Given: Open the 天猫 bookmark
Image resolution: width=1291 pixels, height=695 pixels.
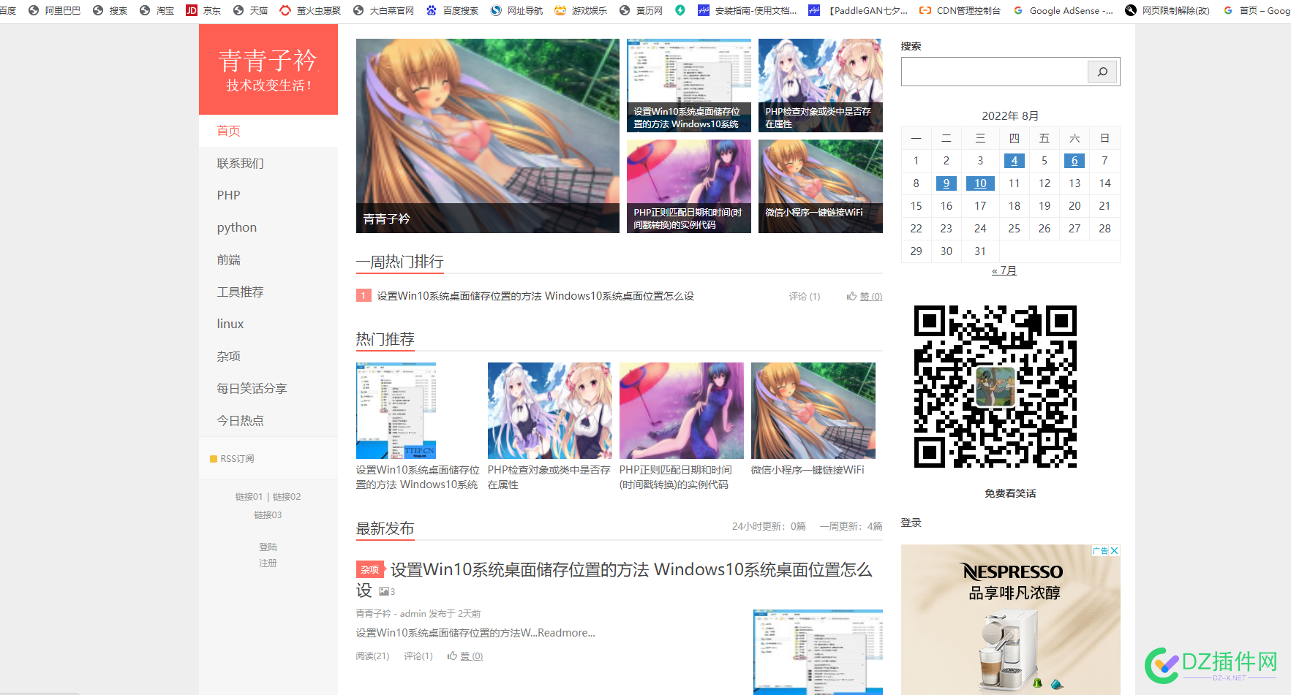Looking at the screenshot, I should coord(250,10).
